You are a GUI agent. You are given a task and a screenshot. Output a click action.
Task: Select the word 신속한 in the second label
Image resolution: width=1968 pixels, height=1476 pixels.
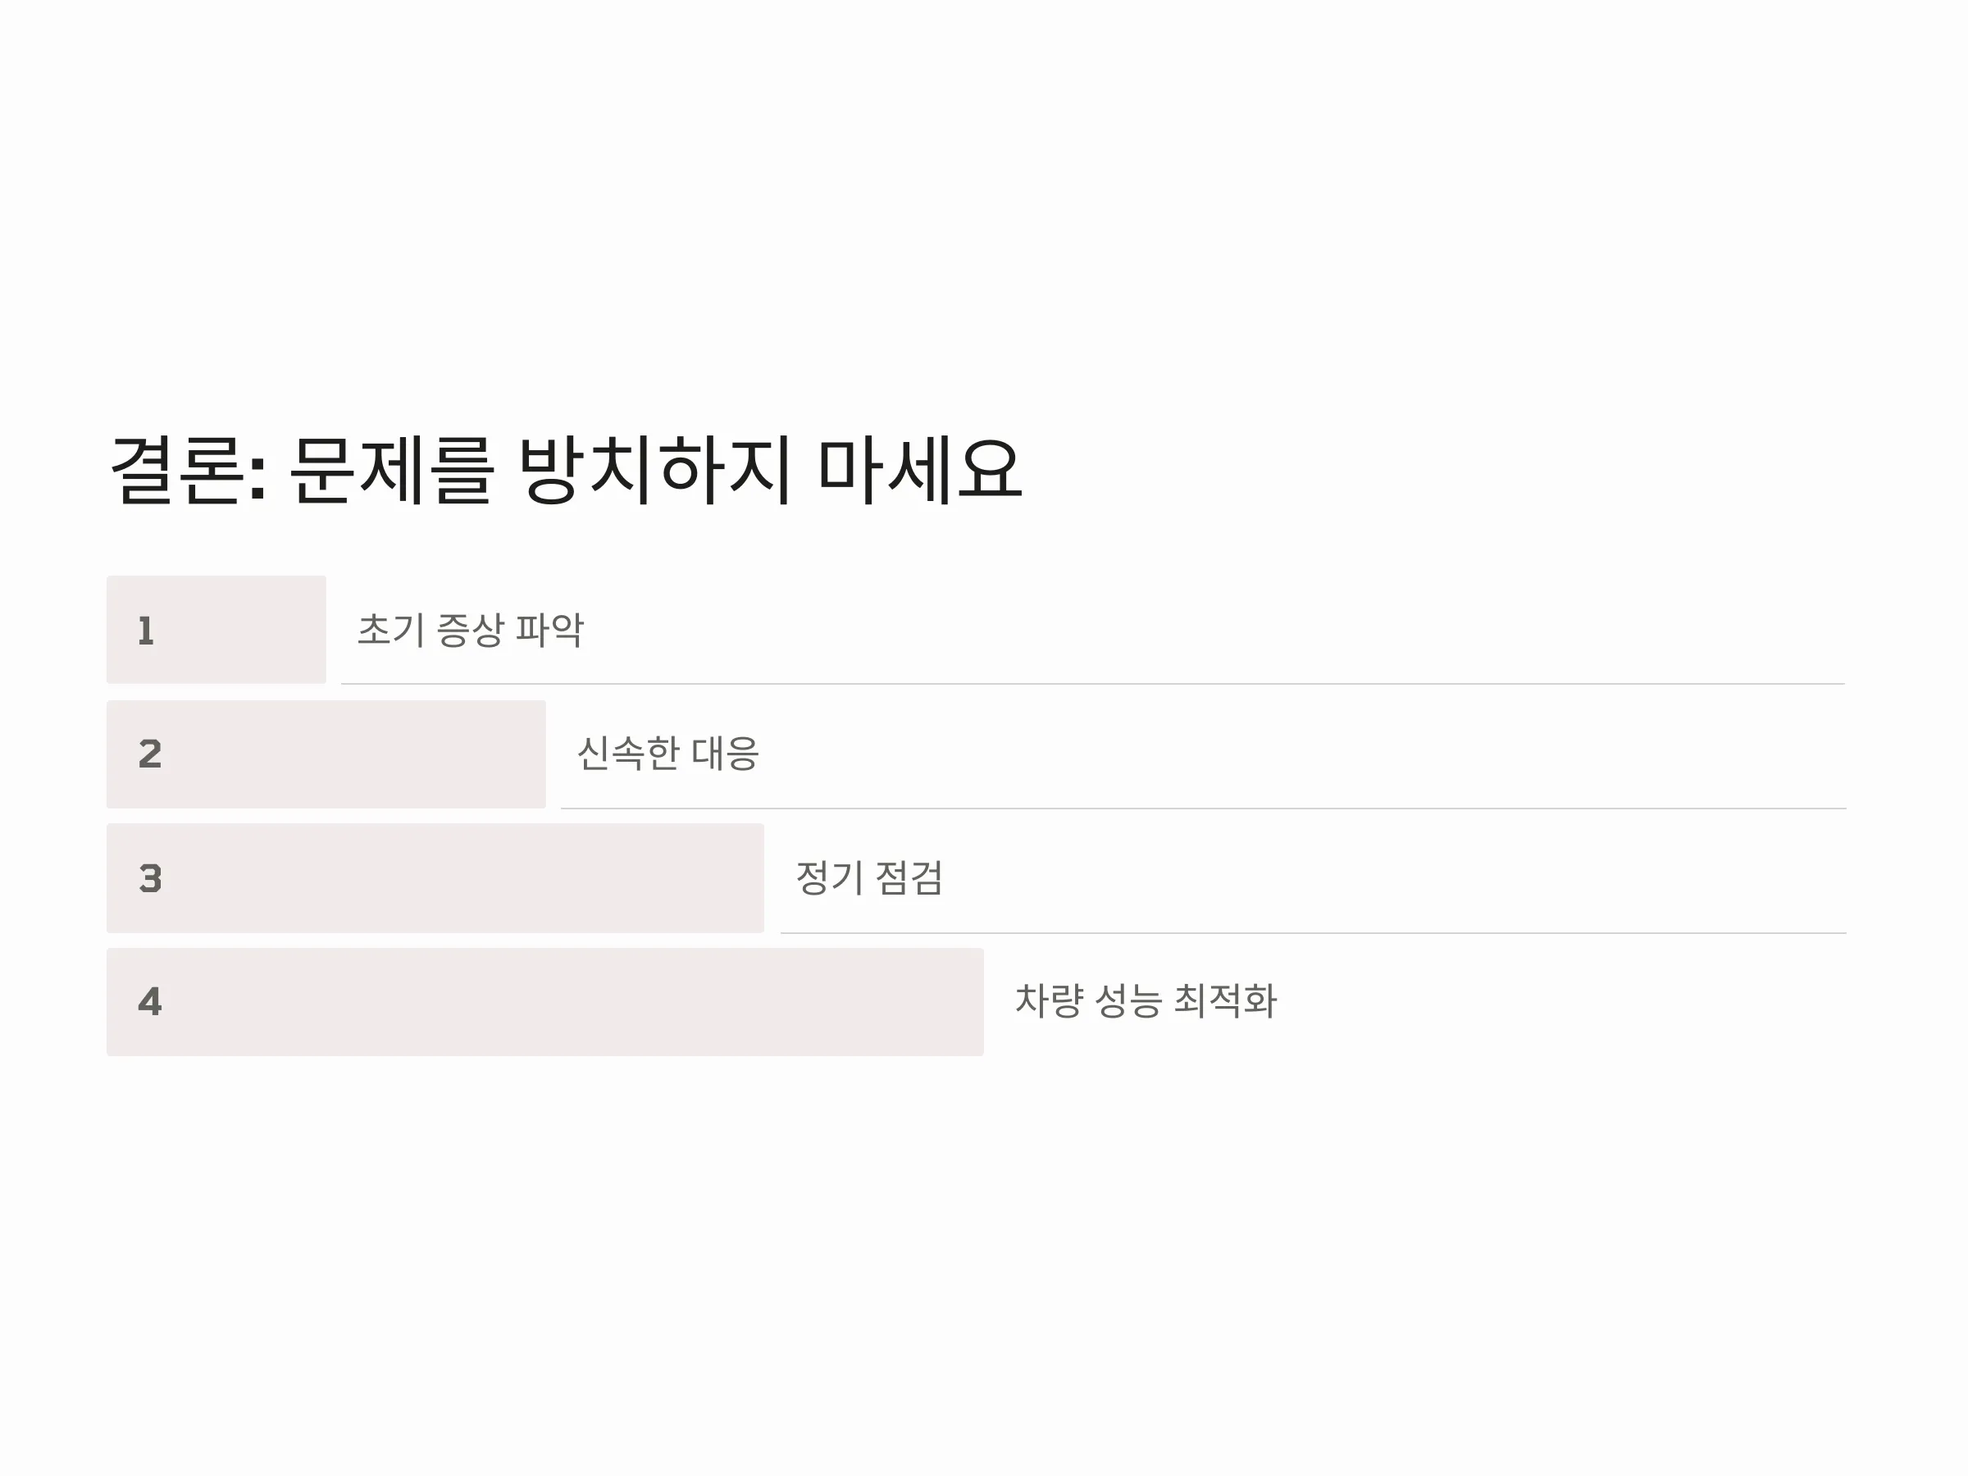coord(628,754)
